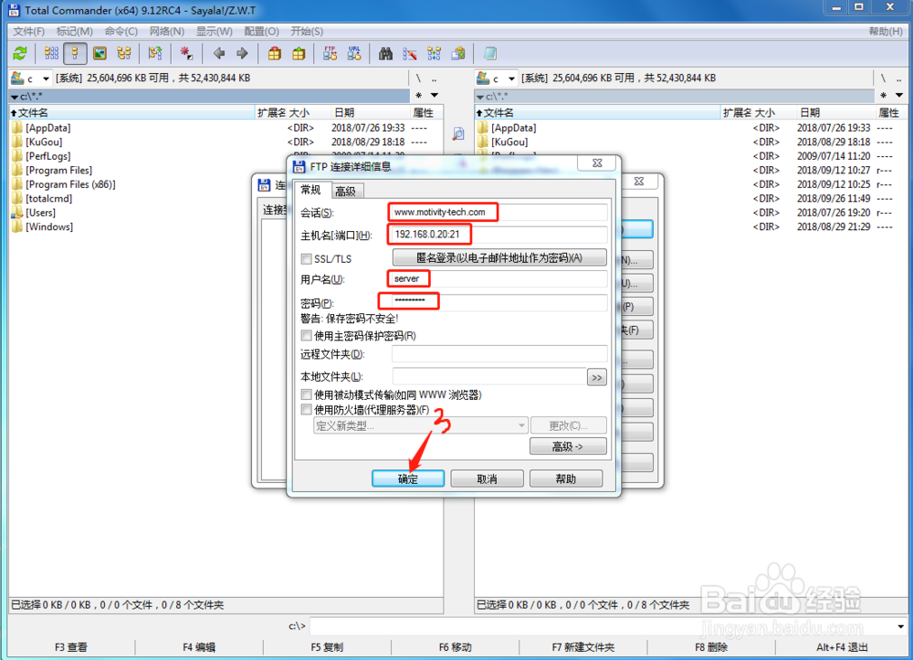The width and height of the screenshot is (913, 660).
Task: Select the 常规 tab in FTP dialog
Action: tap(311, 190)
